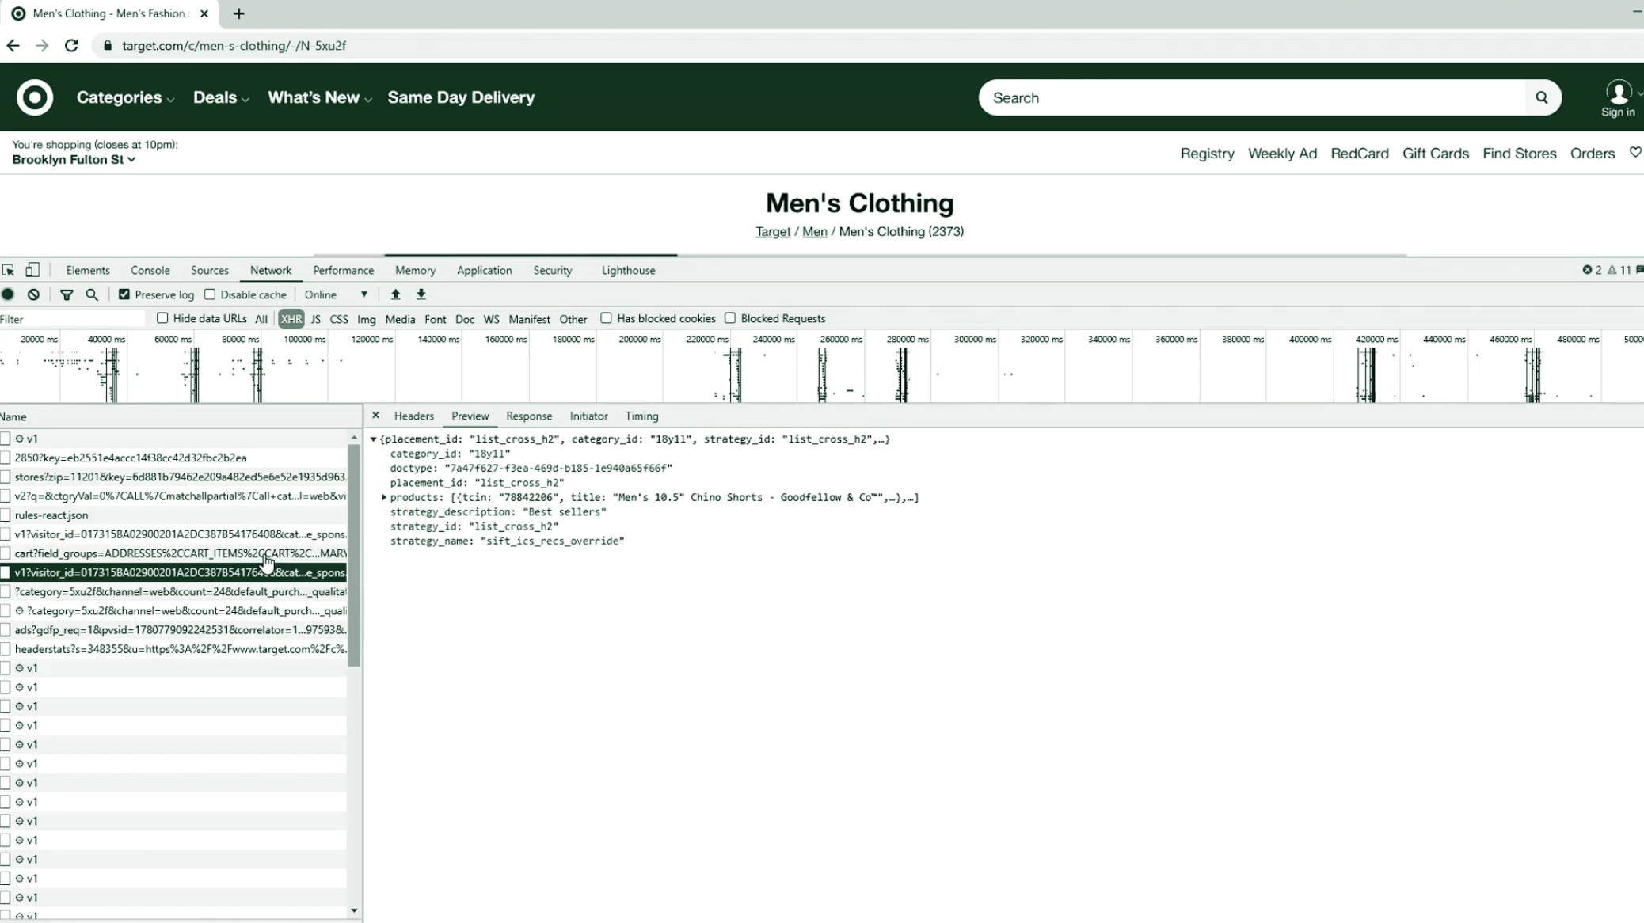Toggle the network filter funnel icon
This screenshot has height=923, width=1644.
(67, 294)
